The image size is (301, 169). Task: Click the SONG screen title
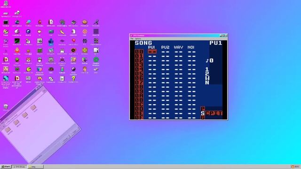click(143, 43)
